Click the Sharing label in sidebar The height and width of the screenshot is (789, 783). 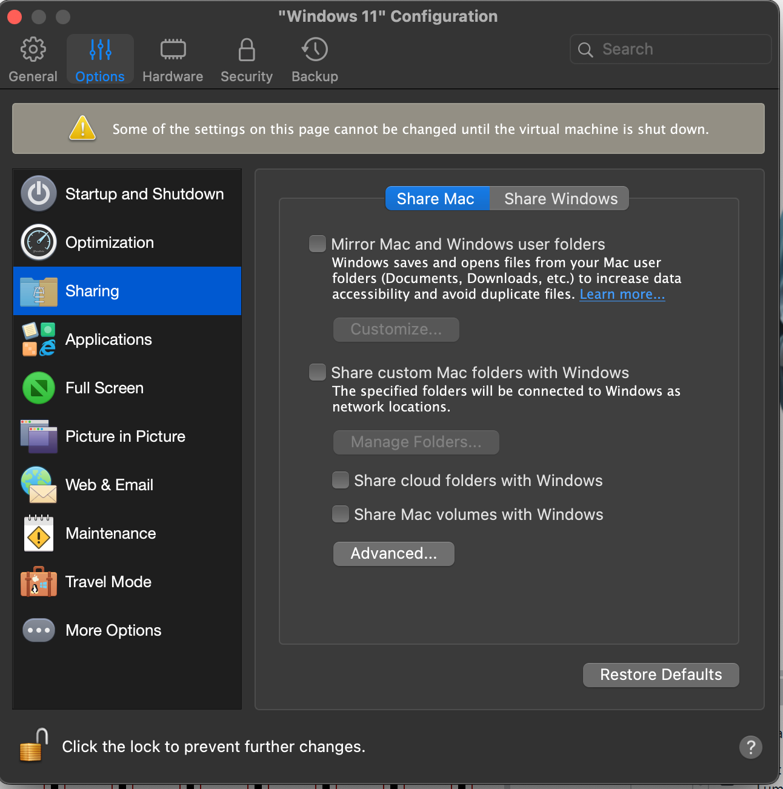92,291
